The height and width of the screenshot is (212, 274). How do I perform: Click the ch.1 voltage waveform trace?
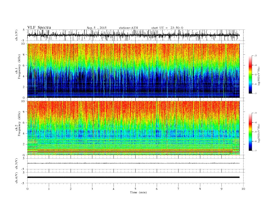[133, 35]
